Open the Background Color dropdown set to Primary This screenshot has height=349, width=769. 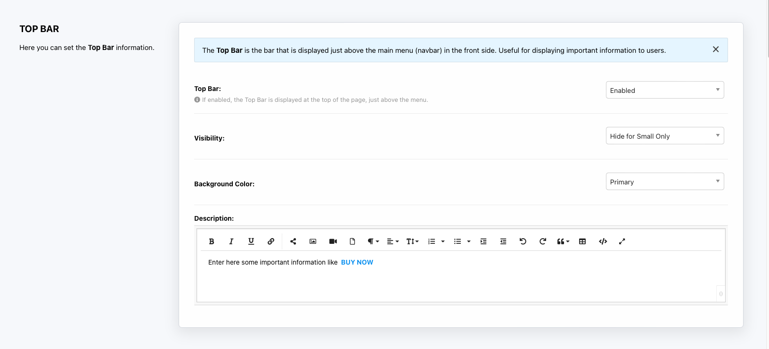664,182
